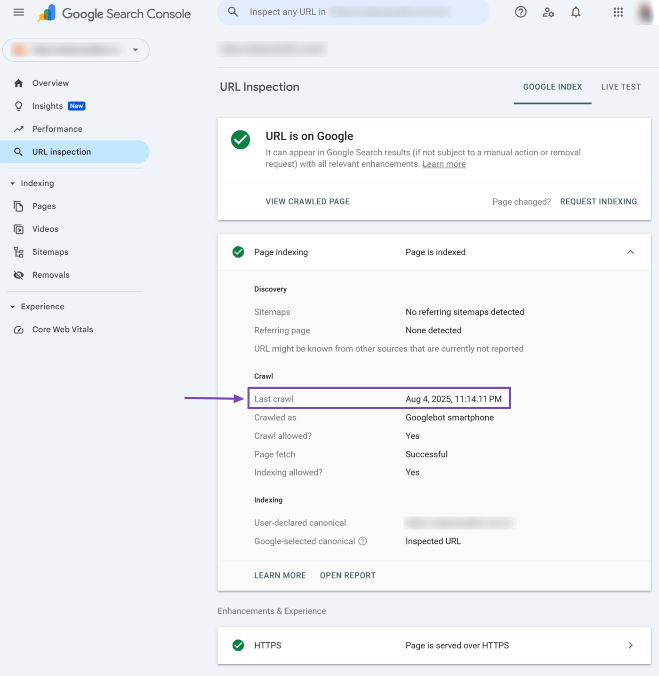Click the Videos play icon
Image resolution: width=659 pixels, height=676 pixels.
point(19,229)
